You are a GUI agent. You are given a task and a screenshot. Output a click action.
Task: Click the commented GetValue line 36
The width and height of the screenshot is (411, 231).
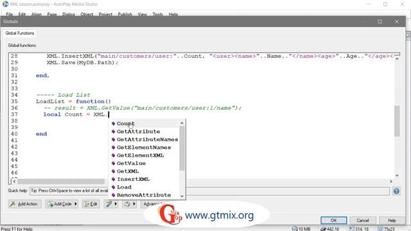[x=143, y=108]
